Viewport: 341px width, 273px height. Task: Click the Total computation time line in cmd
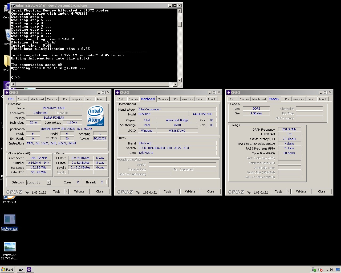pos(67,55)
